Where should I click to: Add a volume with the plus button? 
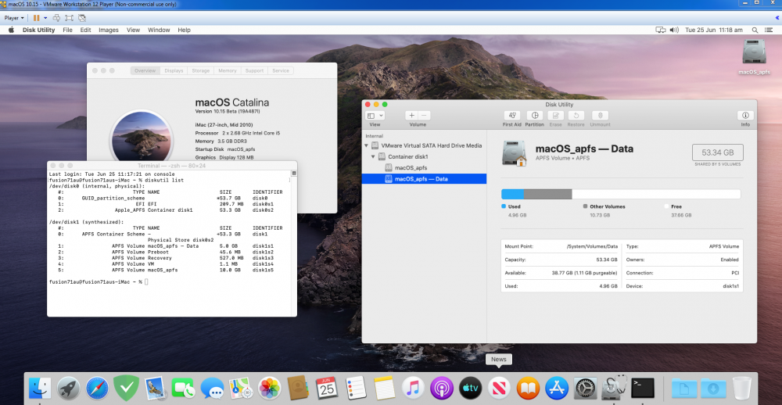click(411, 116)
